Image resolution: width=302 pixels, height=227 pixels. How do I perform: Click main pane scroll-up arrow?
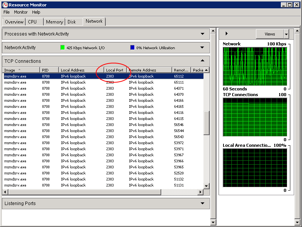pos(213,31)
